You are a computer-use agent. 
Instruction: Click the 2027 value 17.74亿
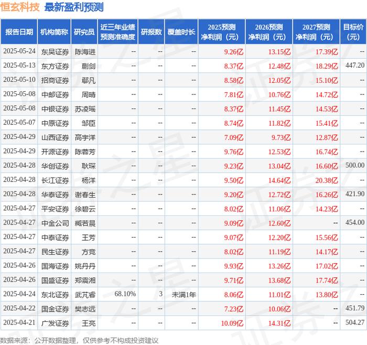pyautogui.click(x=327, y=280)
